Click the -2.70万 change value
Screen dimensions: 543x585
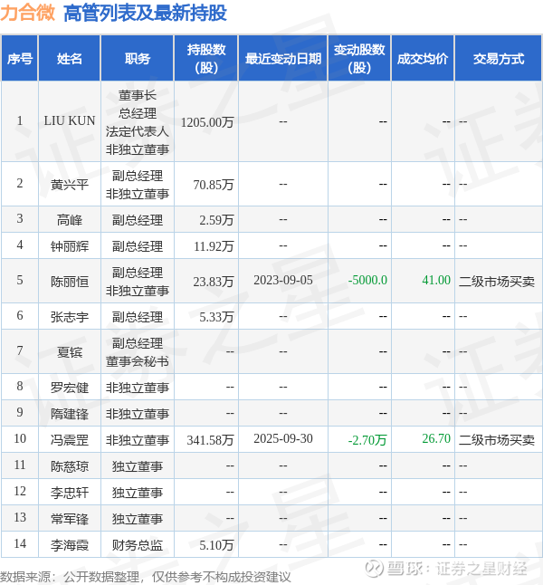tap(367, 440)
